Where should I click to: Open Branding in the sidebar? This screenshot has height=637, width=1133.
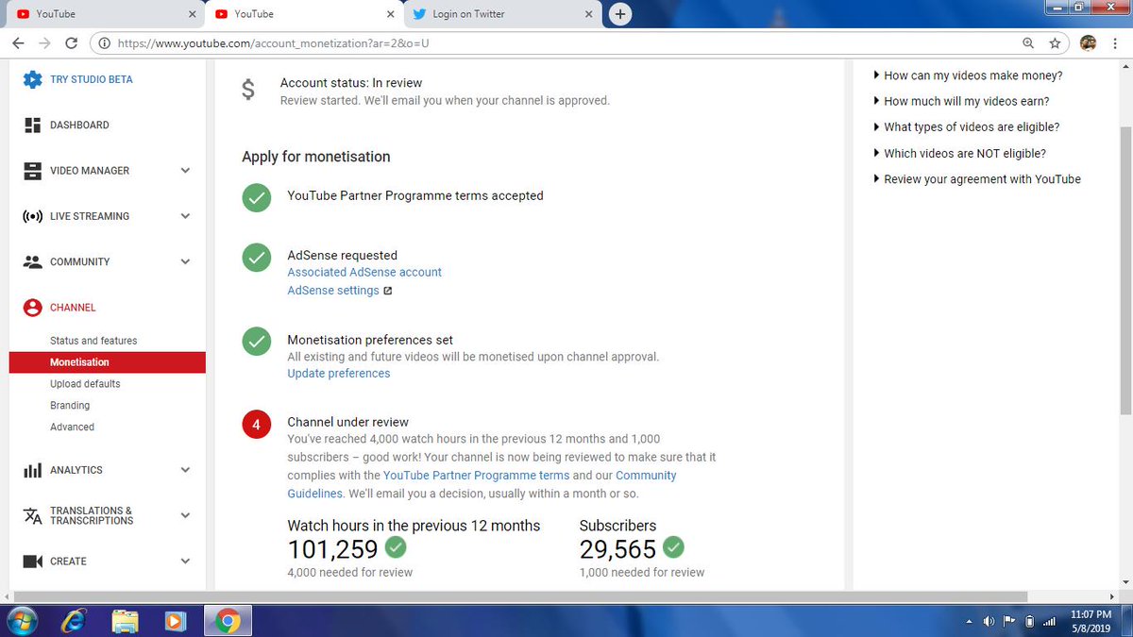click(x=70, y=406)
